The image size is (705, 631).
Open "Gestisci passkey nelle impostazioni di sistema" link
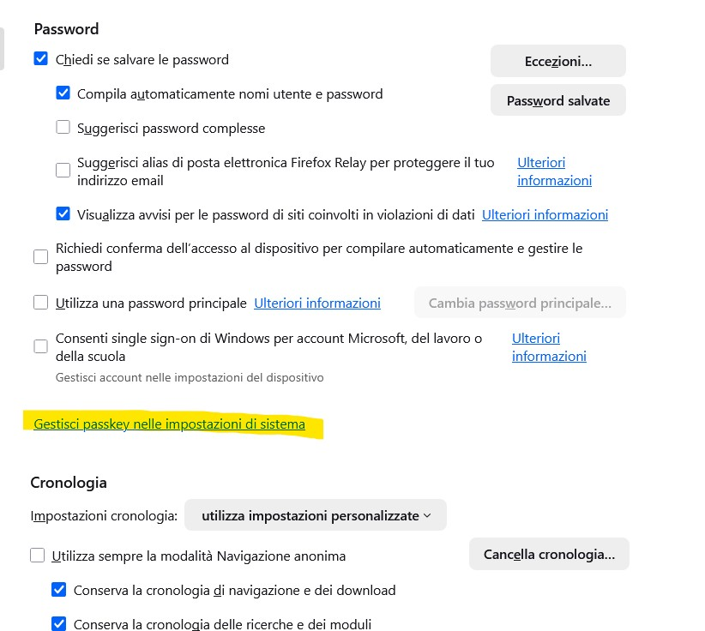coord(169,424)
